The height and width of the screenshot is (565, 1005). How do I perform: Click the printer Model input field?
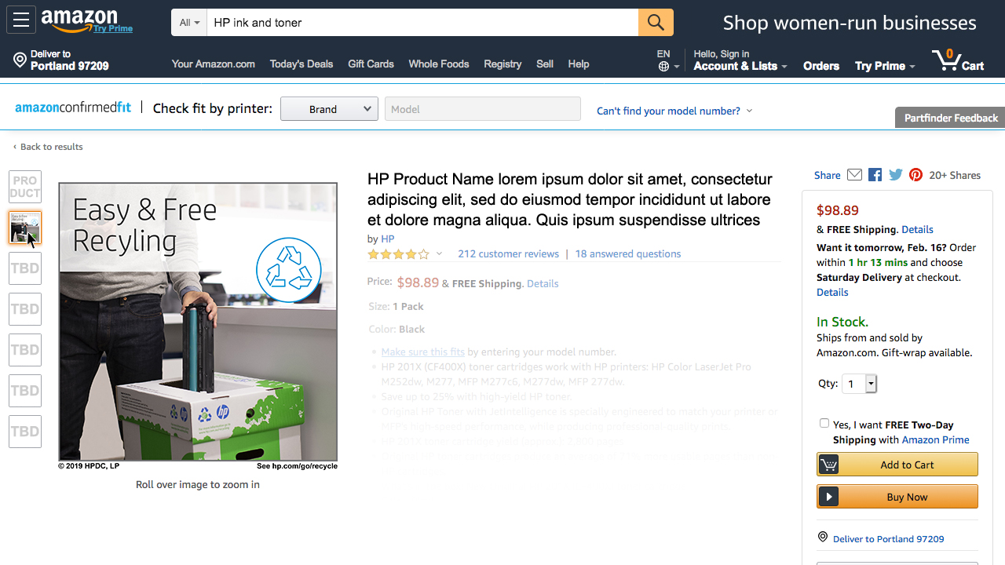[482, 109]
